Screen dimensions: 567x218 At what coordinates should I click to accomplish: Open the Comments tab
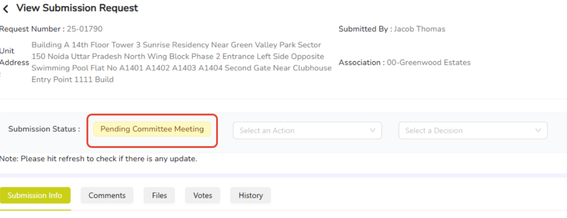point(107,195)
